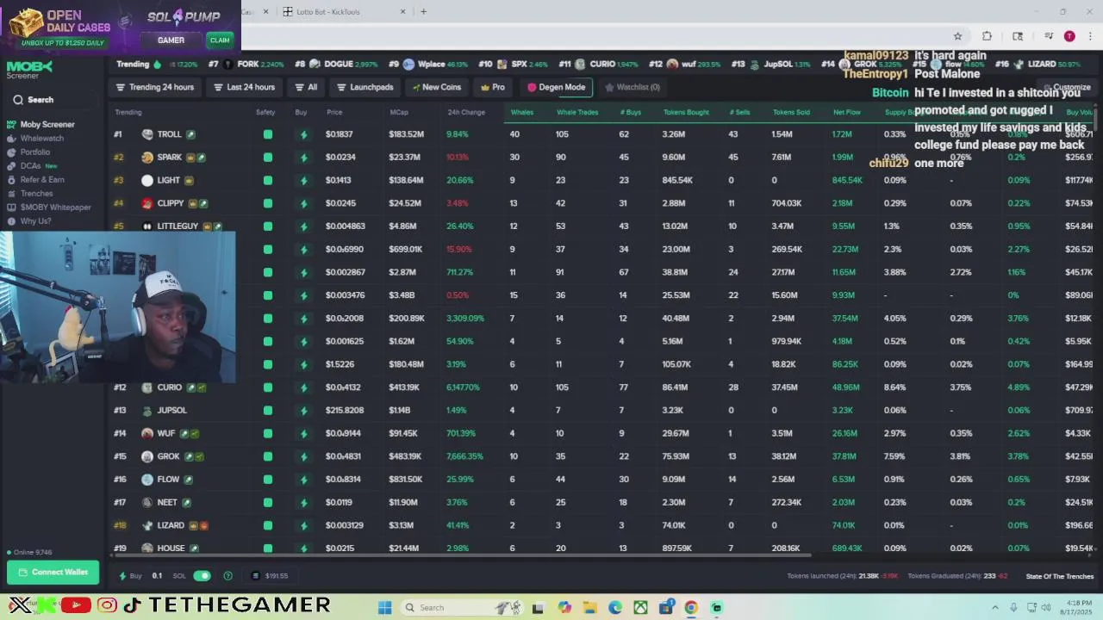Viewport: 1103px width, 620px height.
Task: Sort by 24h Change column header
Action: tap(466, 112)
